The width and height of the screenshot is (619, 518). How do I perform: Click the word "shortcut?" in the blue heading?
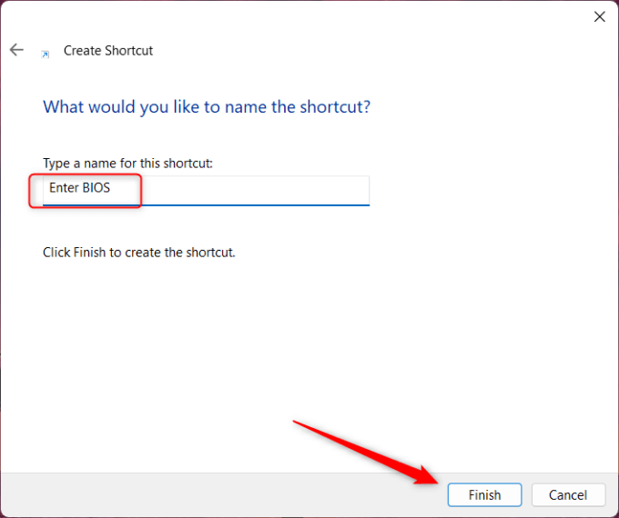[337, 107]
